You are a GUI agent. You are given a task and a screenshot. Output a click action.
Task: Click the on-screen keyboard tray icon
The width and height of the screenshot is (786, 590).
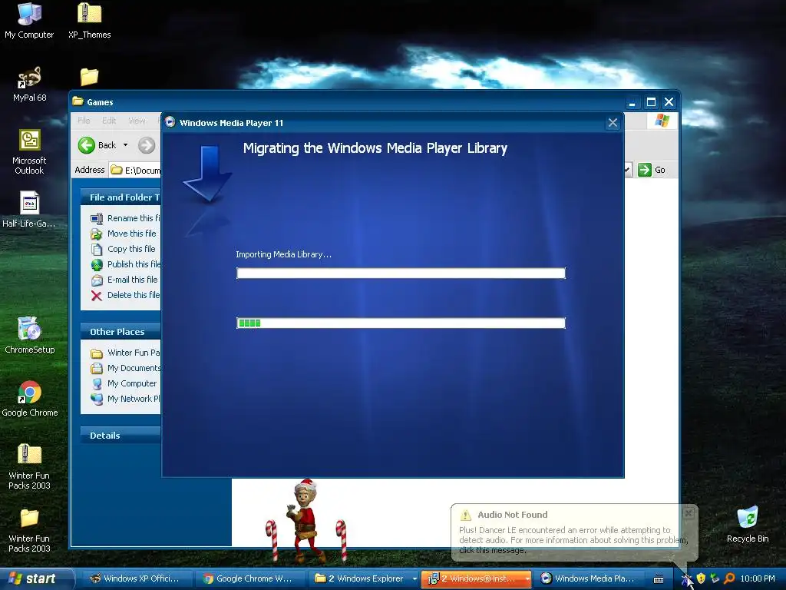659,579
